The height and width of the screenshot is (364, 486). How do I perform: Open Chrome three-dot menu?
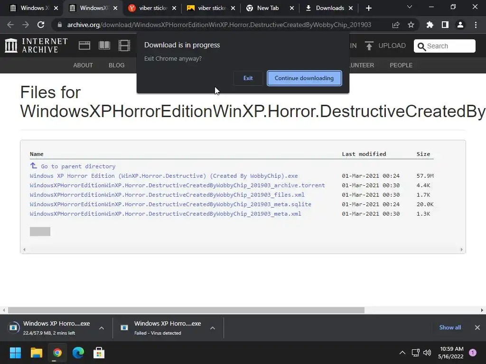[476, 25]
